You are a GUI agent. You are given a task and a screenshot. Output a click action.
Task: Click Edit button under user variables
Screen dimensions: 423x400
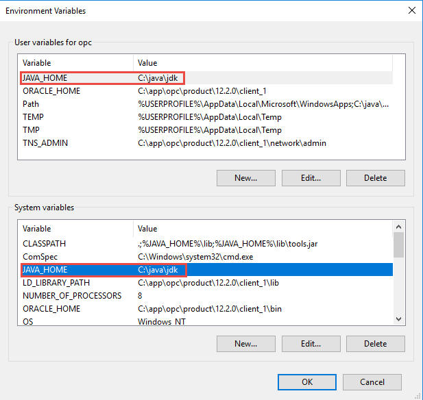click(x=311, y=178)
